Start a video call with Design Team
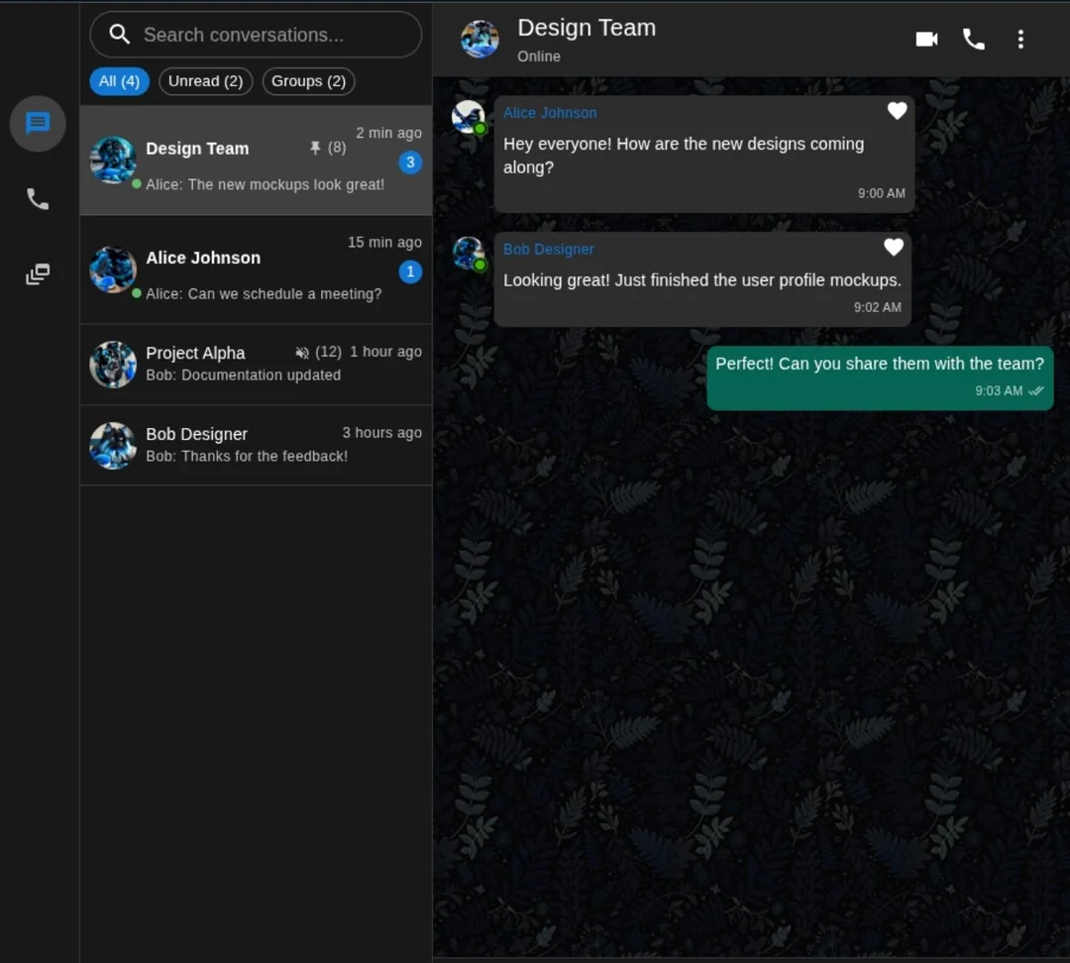The height and width of the screenshot is (963, 1070). click(926, 39)
